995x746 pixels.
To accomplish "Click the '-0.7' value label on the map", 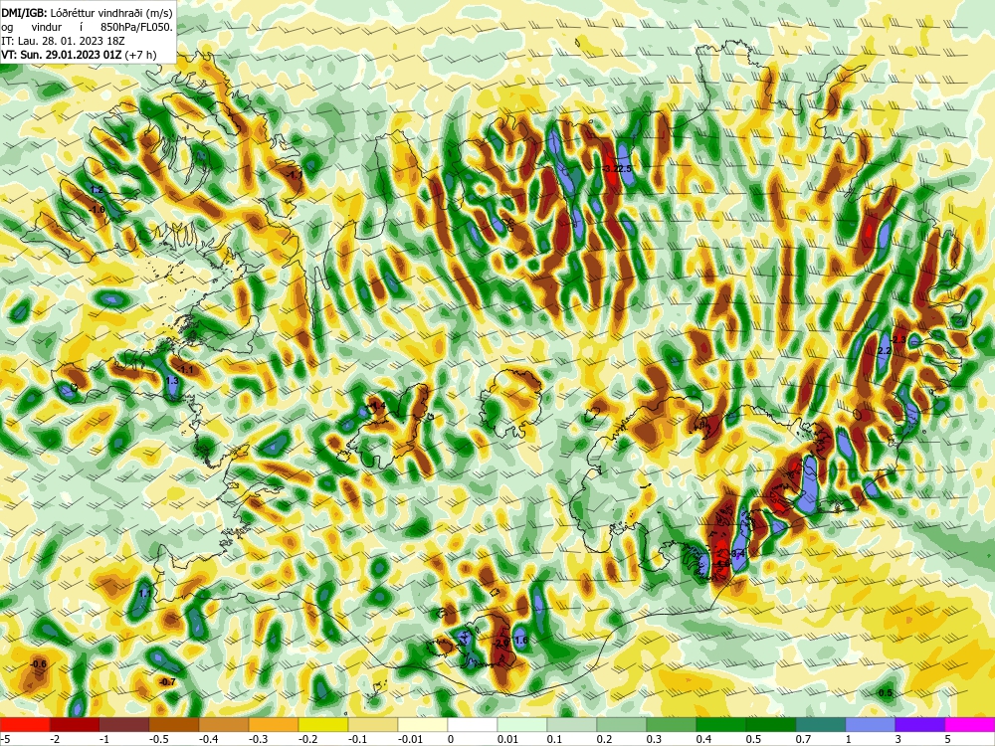I will [167, 682].
